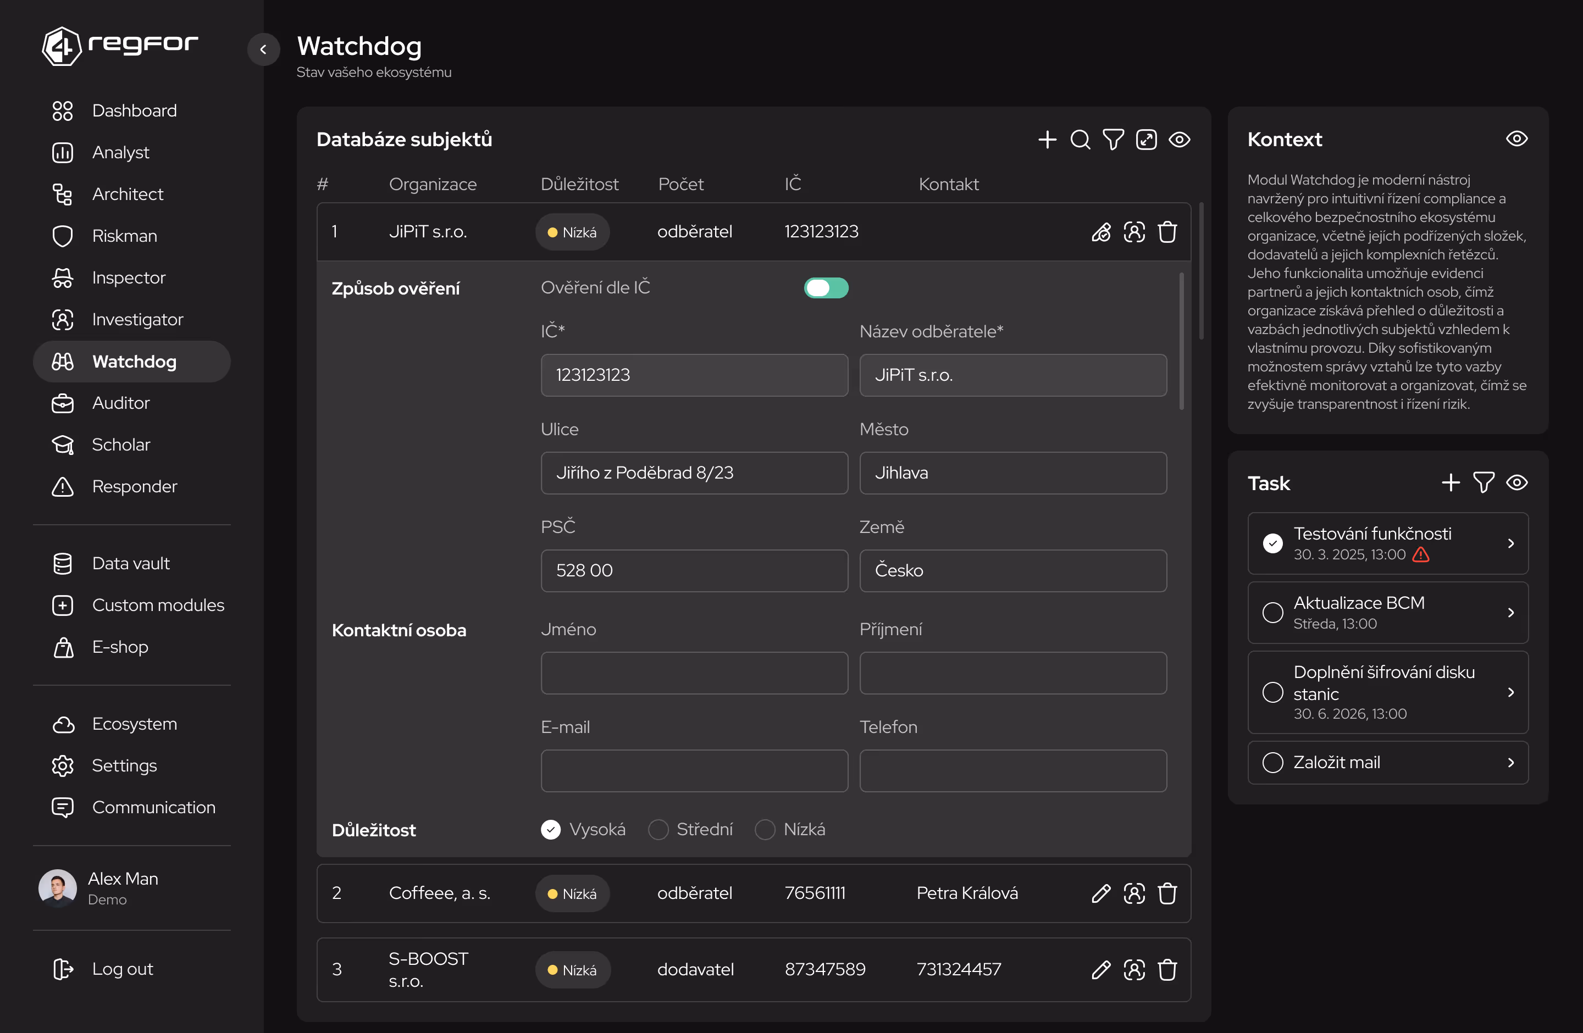Screen dimensions: 1583x1033
Task: Add a new subject to Databáze subjektů
Action: click(x=1047, y=140)
